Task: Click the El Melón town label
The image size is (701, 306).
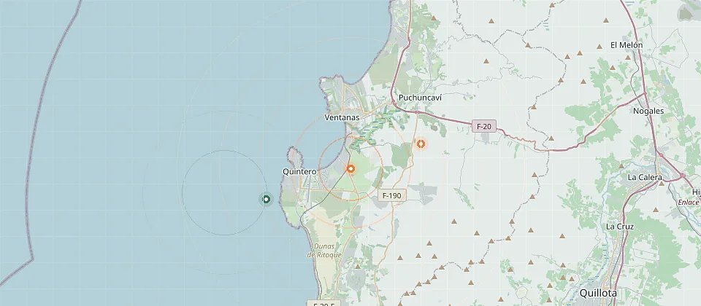Action: pyautogui.click(x=627, y=45)
